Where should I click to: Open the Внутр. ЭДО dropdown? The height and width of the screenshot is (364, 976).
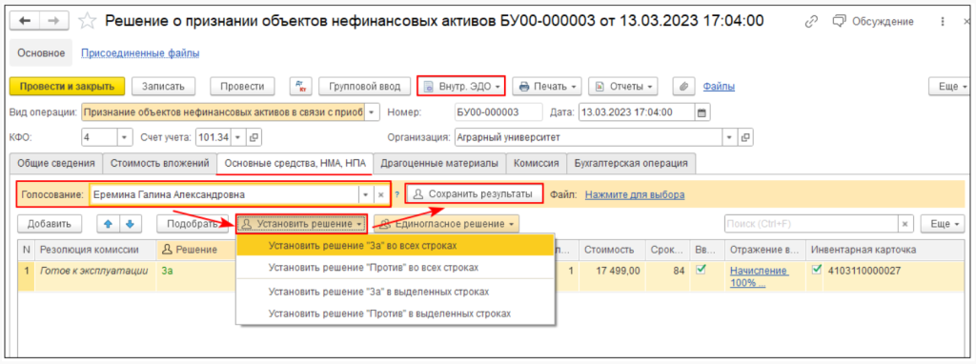pos(460,87)
